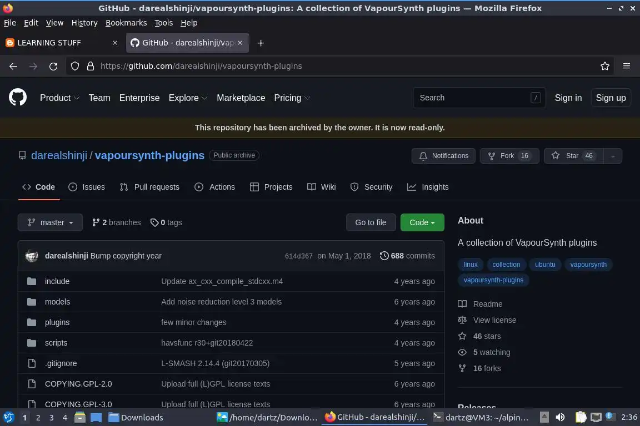This screenshot has width=640, height=426.
Task: Click the Sign up button
Action: [611, 98]
